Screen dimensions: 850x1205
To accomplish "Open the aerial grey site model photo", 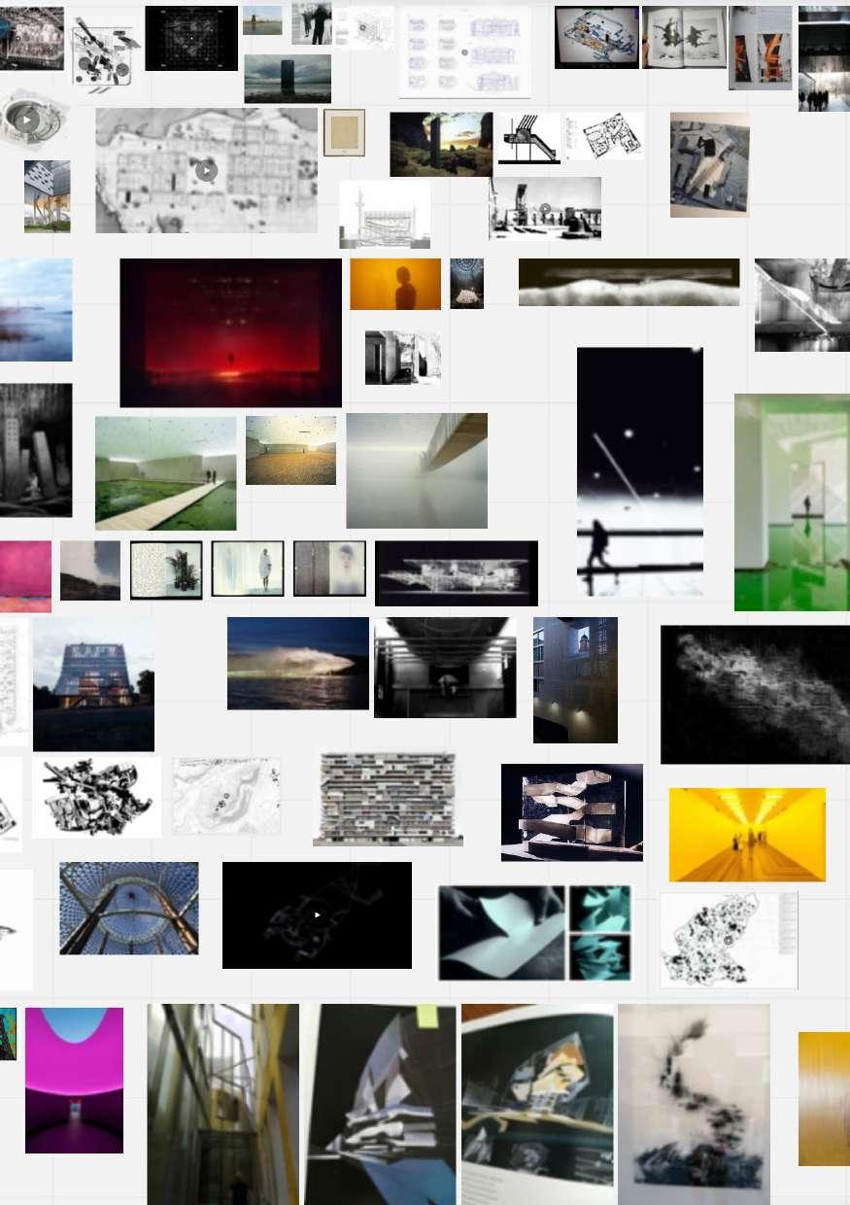I will point(709,164).
